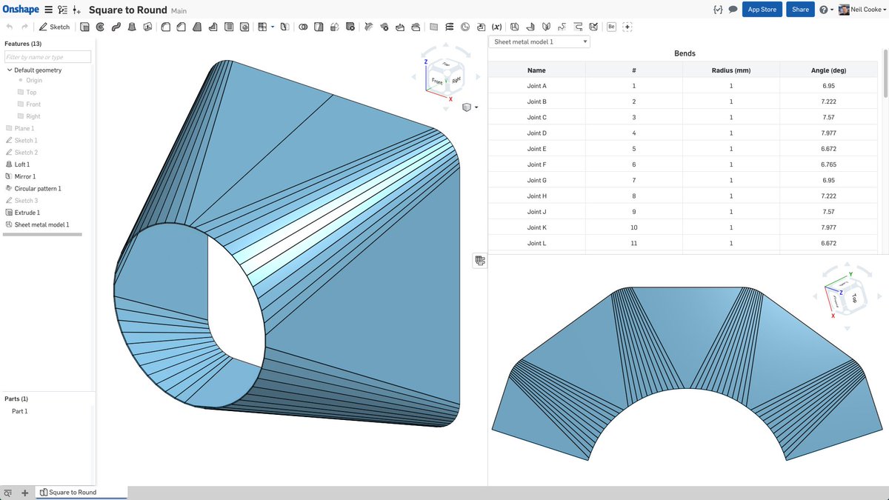
Task: Select the Draft tool
Action: click(196, 27)
